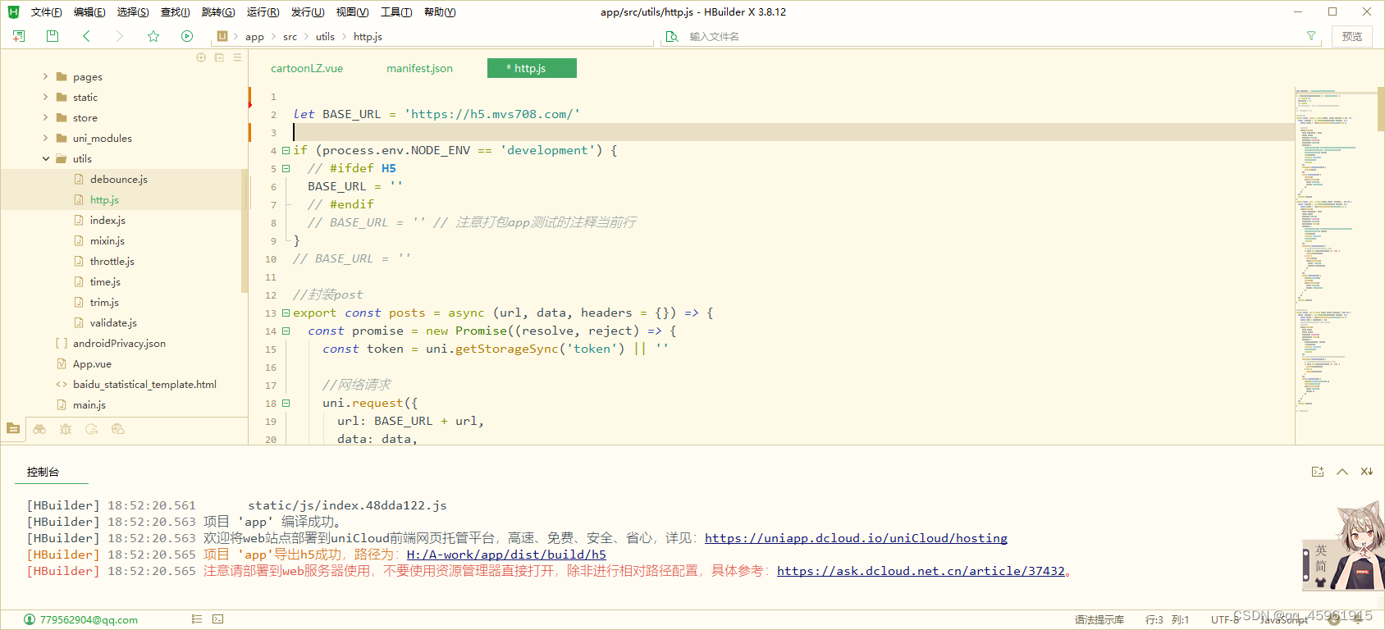Expand the store folder

(46, 117)
